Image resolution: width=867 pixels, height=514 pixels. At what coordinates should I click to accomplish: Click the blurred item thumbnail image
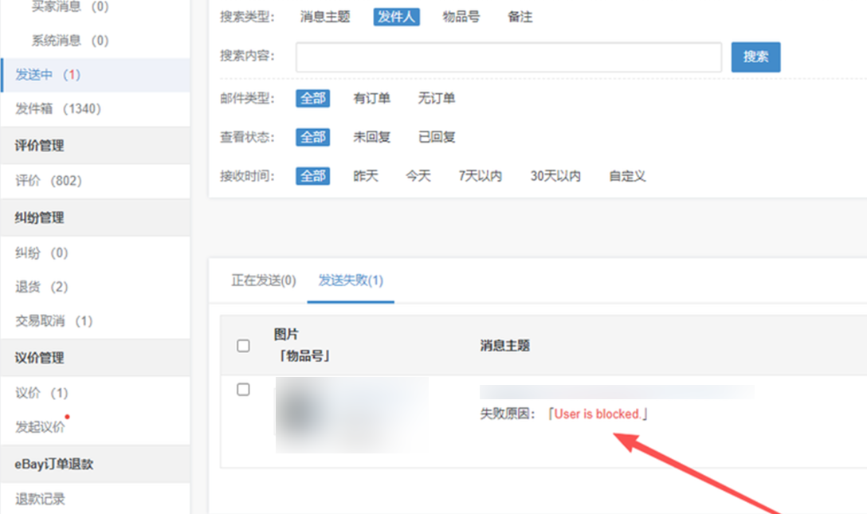pyautogui.click(x=351, y=414)
